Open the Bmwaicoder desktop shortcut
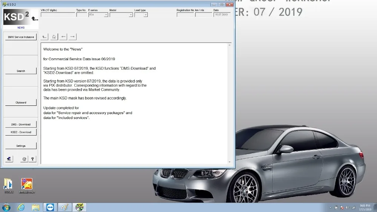 tap(27, 186)
